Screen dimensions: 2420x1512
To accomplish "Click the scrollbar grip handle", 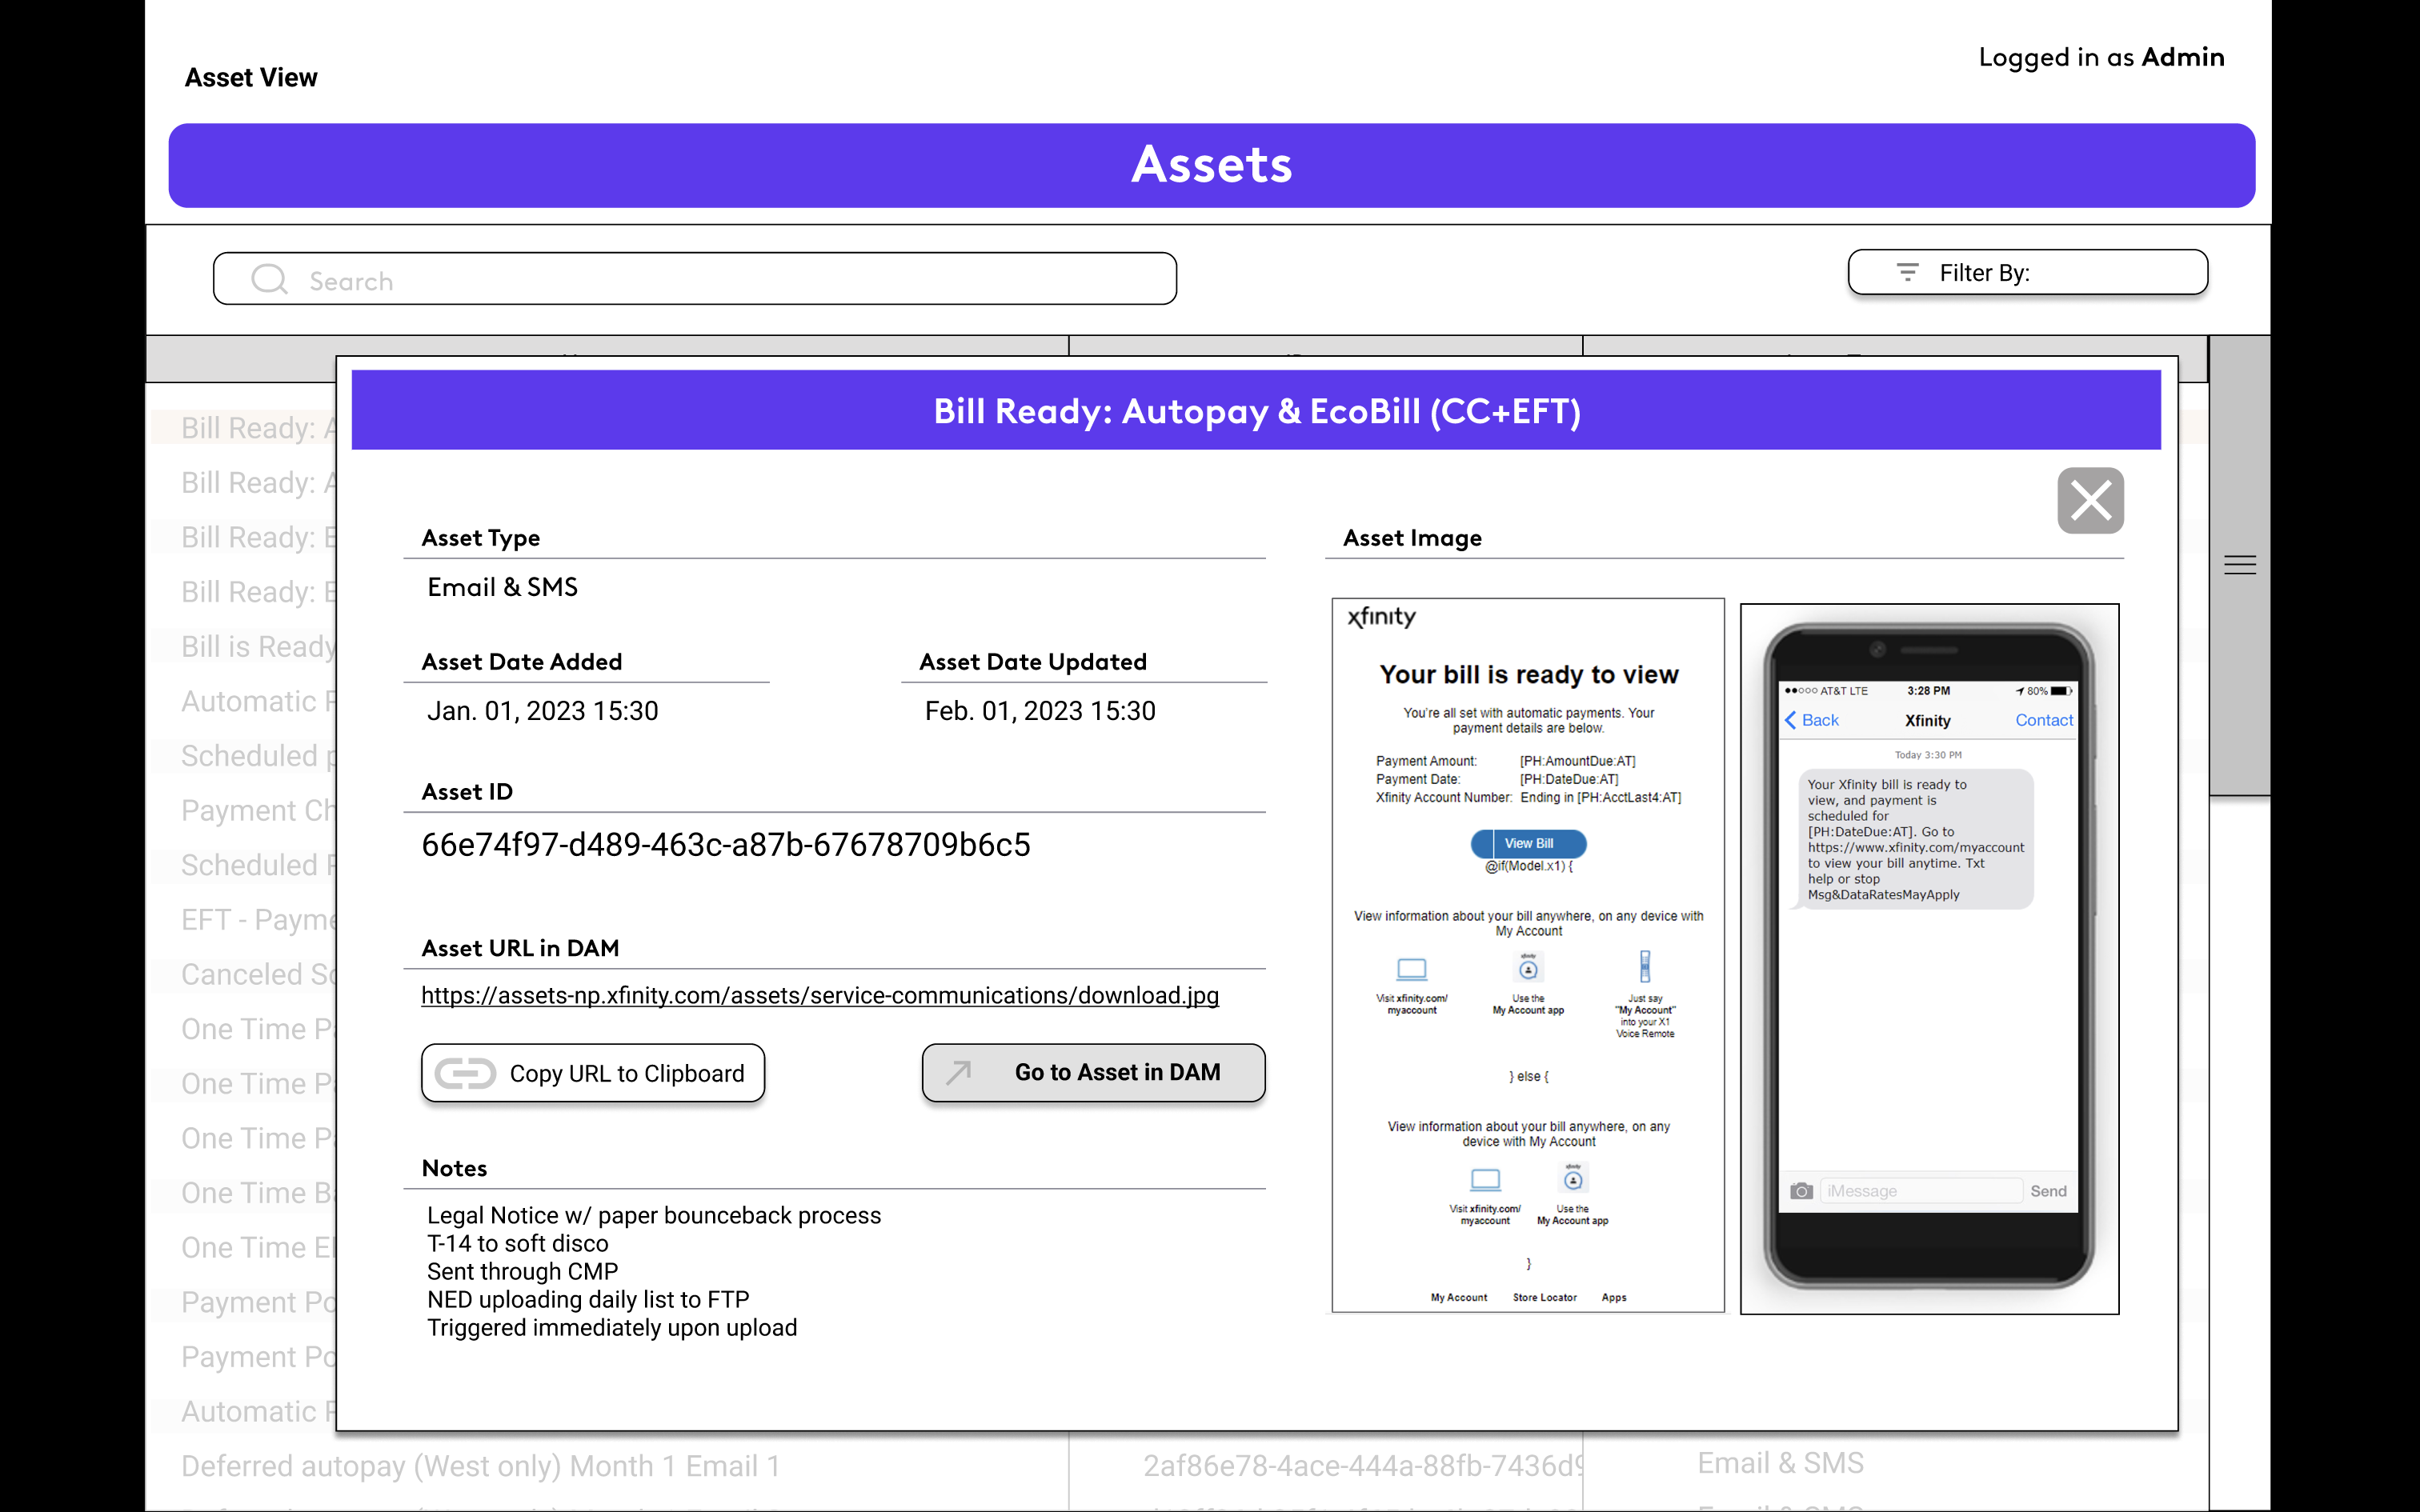I will (2240, 565).
